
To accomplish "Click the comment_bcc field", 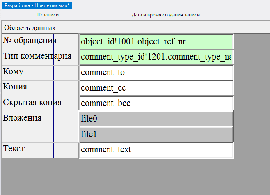I will click(x=156, y=103).
